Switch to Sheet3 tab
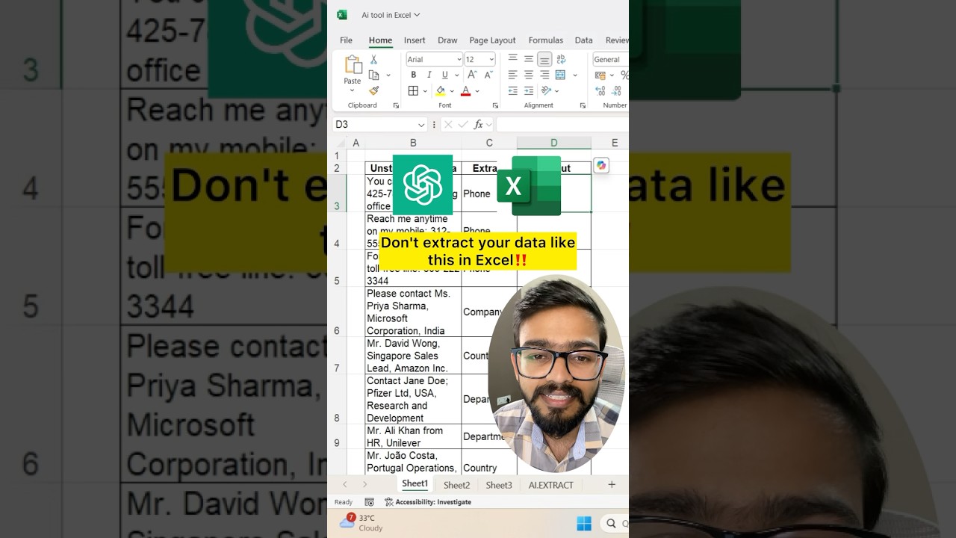This screenshot has width=956, height=538. click(x=499, y=485)
